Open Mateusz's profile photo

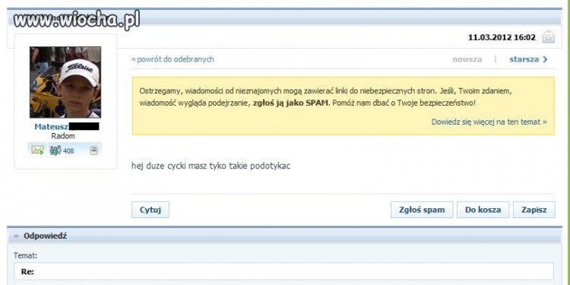[x=65, y=82]
